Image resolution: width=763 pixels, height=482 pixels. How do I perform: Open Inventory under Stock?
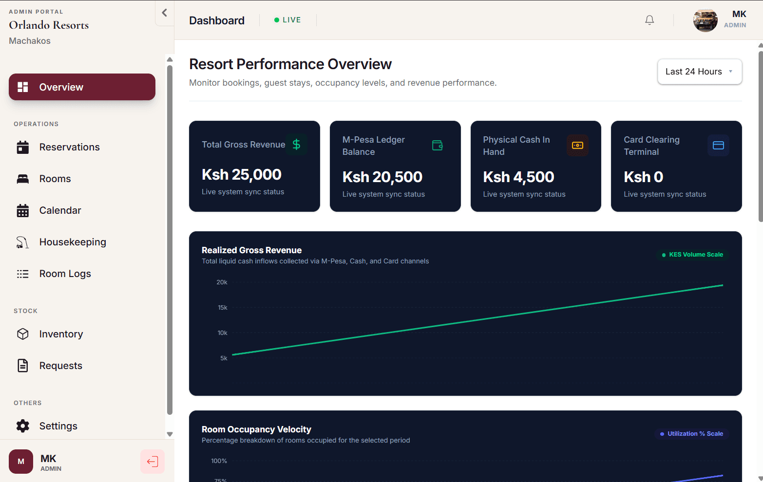click(82, 334)
